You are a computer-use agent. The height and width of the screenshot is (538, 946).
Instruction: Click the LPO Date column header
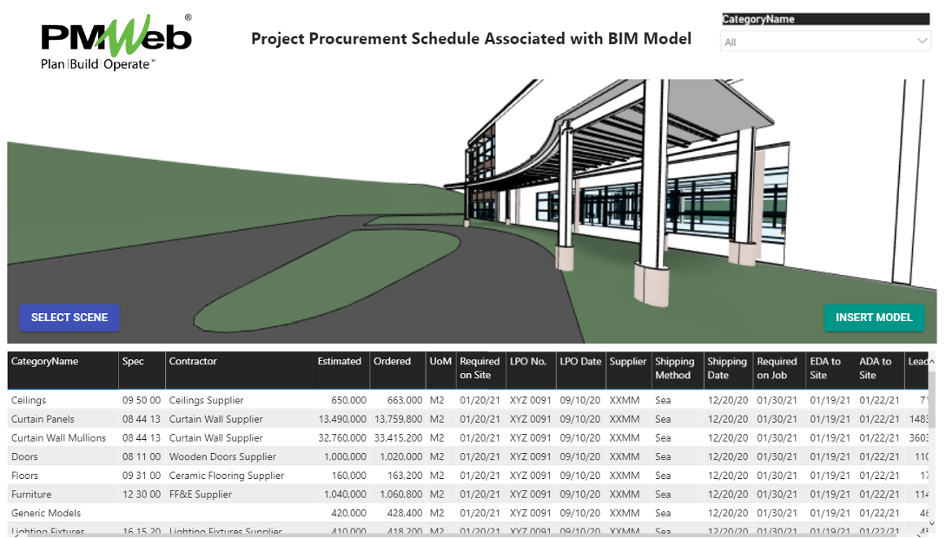coord(579,361)
